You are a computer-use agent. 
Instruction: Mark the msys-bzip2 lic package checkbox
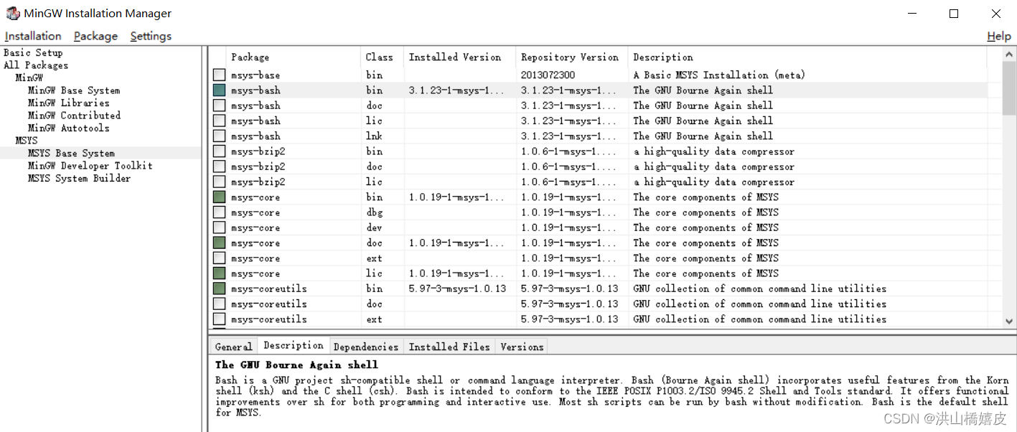click(219, 182)
